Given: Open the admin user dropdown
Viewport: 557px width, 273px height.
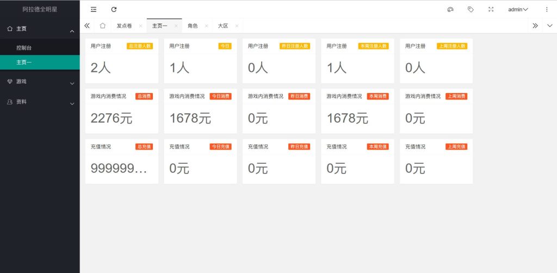Looking at the screenshot, I should click(x=518, y=9).
